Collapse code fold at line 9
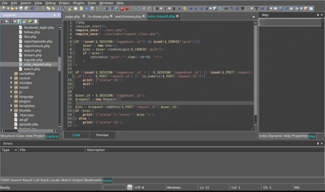Image resolution: width=325 pixels, height=192 pixels. click(x=73, y=53)
